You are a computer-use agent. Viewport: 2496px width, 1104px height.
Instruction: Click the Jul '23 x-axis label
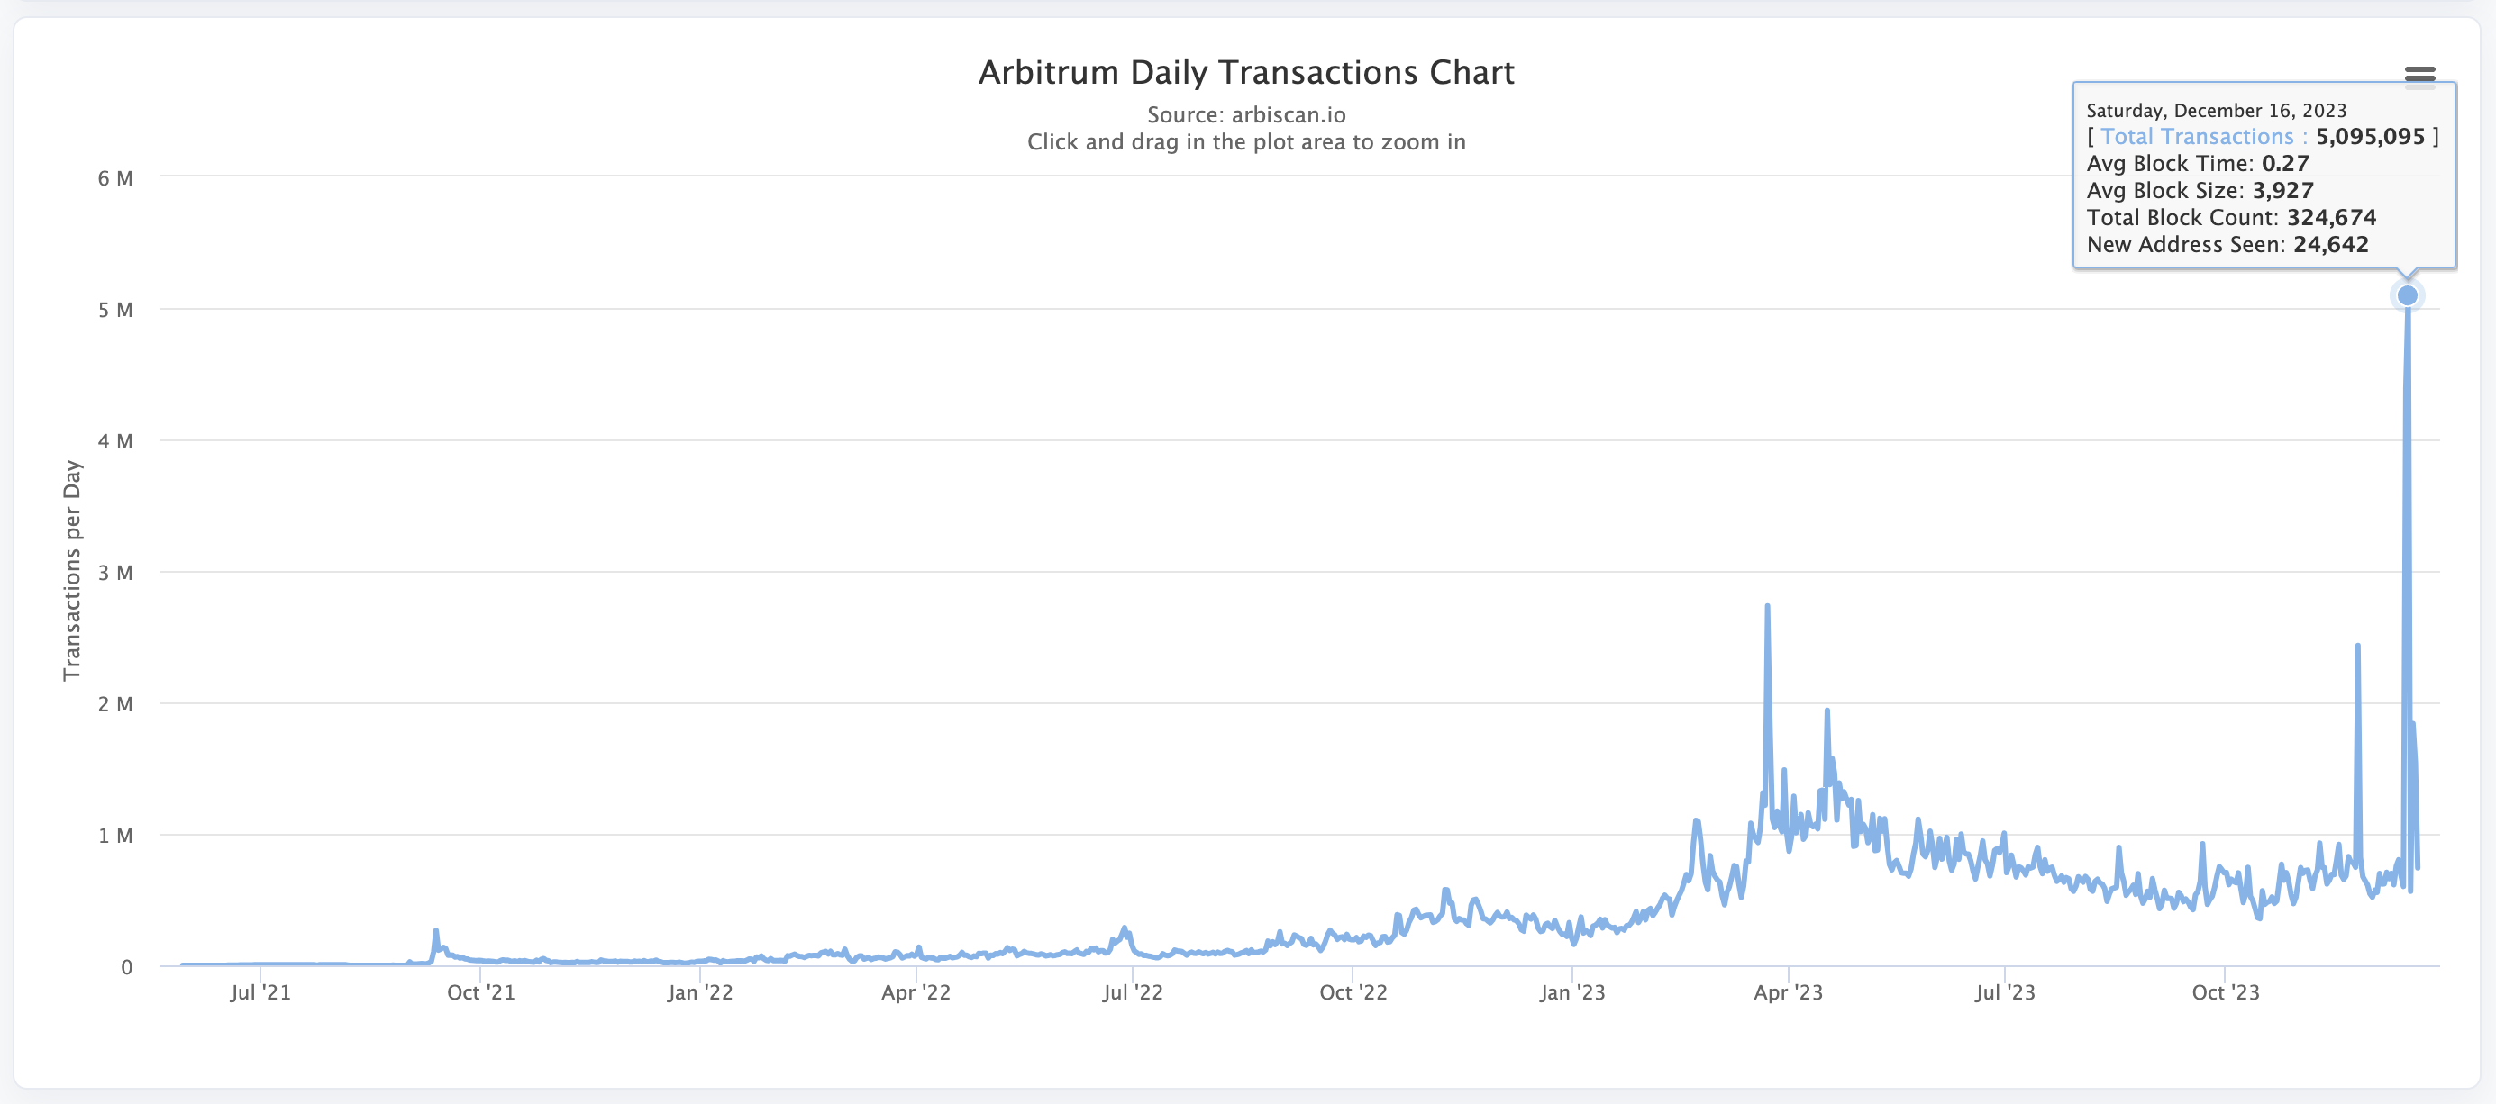coord(2005,992)
